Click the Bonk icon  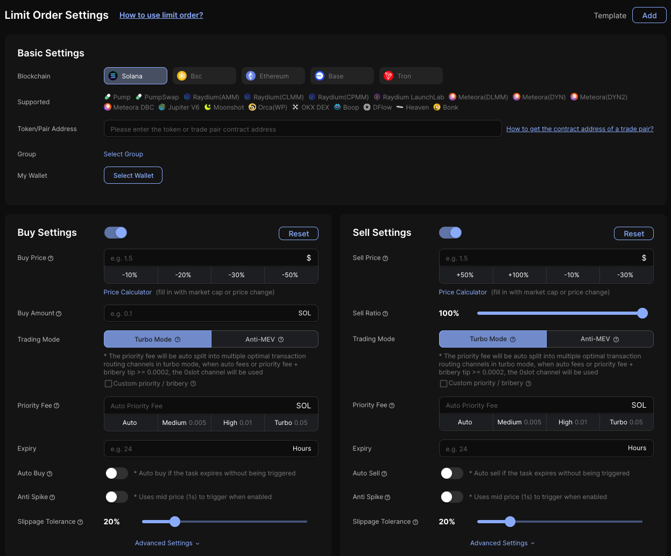tap(437, 107)
